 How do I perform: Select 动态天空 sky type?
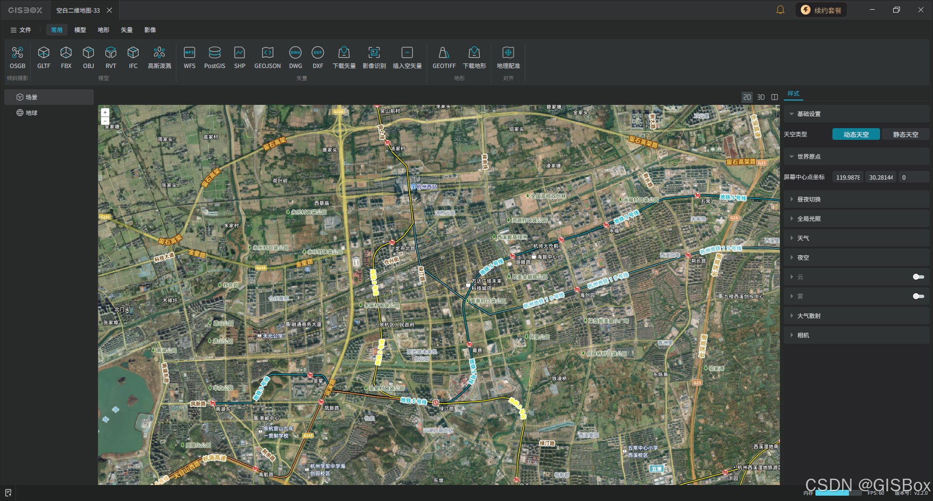pyautogui.click(x=856, y=134)
